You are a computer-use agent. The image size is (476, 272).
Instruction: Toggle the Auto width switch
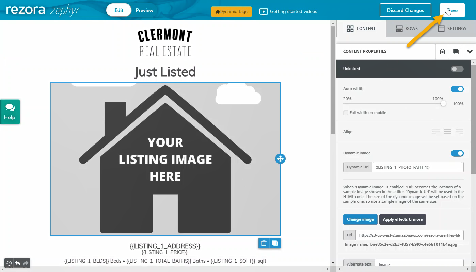457,89
